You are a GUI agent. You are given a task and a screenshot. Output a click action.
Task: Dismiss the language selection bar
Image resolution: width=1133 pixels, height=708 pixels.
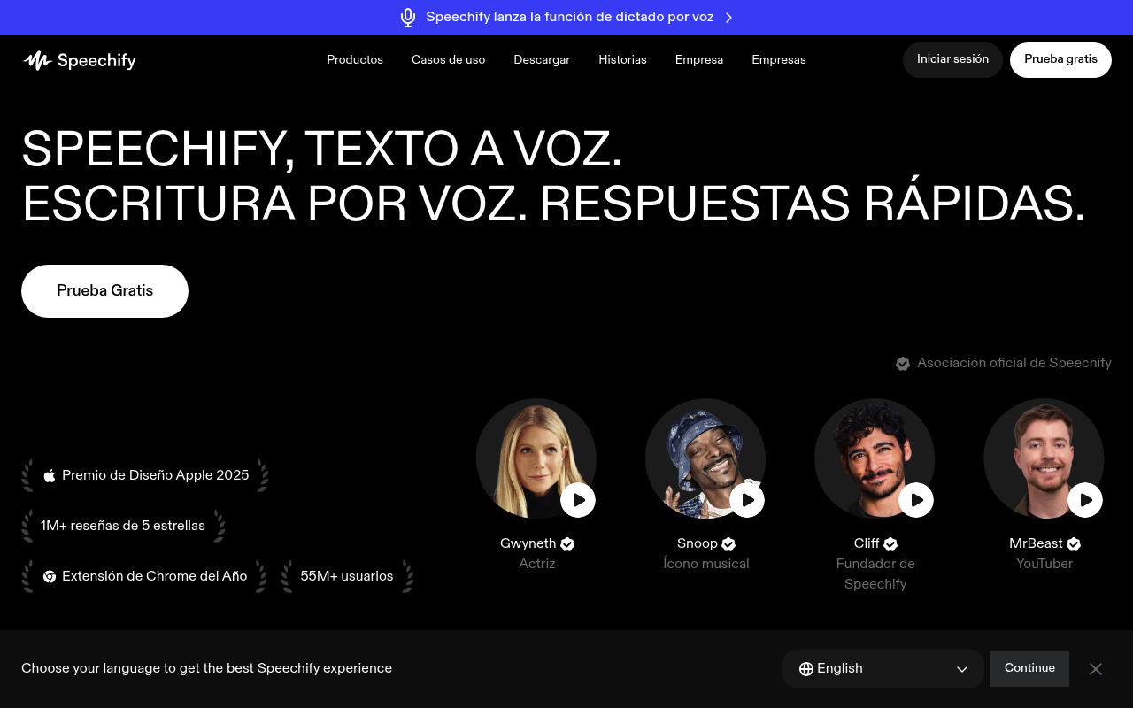[x=1096, y=669]
